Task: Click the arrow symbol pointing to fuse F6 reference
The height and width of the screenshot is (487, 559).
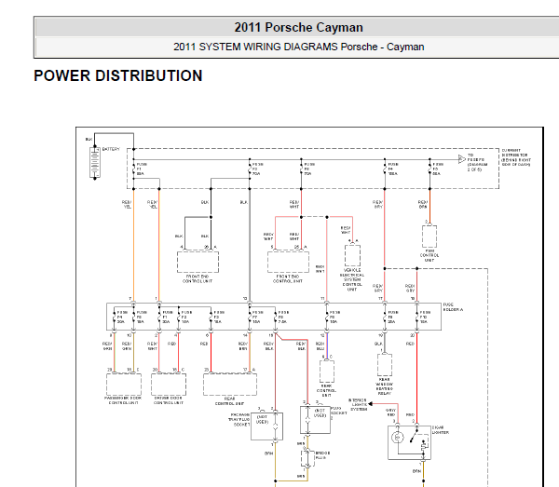Action: coord(462,159)
